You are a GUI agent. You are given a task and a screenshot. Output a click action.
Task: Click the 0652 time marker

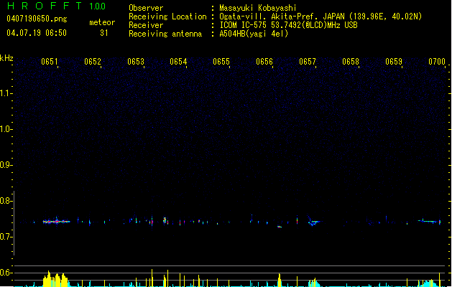93,62
